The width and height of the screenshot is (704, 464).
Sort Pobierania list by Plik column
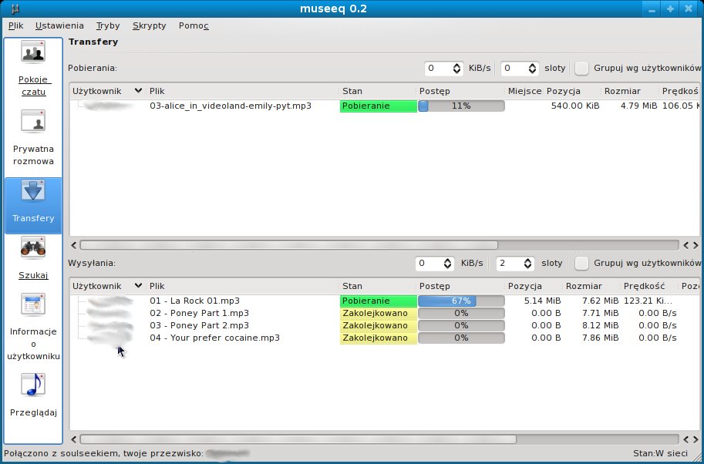point(243,91)
